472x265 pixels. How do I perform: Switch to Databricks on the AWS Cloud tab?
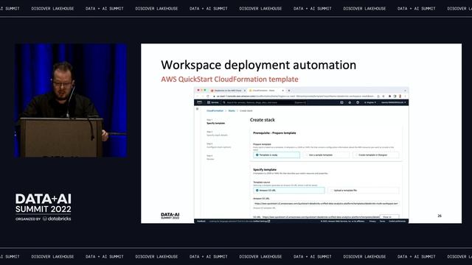pyautogui.click(x=228, y=91)
